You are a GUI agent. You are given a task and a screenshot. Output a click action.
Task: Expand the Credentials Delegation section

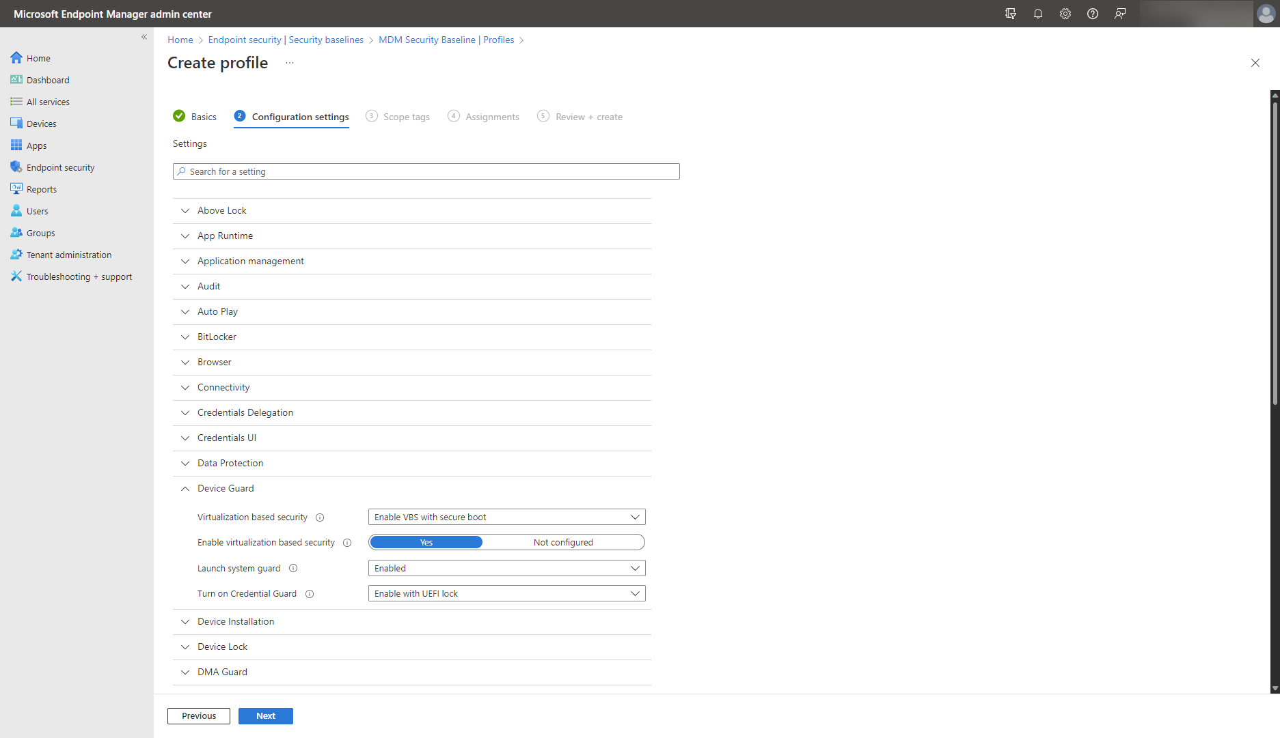point(412,413)
